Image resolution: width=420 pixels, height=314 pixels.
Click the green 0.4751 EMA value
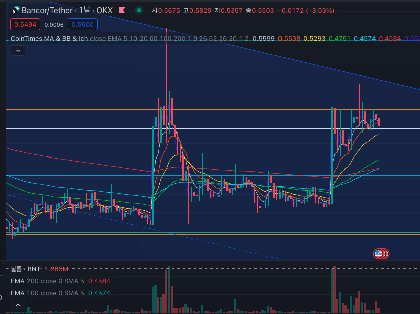pos(339,38)
